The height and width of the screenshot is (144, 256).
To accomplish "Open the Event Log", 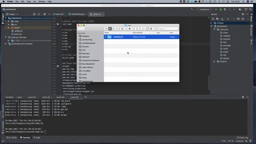I will click(x=242, y=138).
